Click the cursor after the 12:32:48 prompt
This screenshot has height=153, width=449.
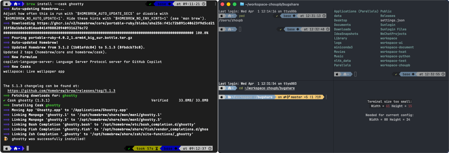tap(240, 29)
